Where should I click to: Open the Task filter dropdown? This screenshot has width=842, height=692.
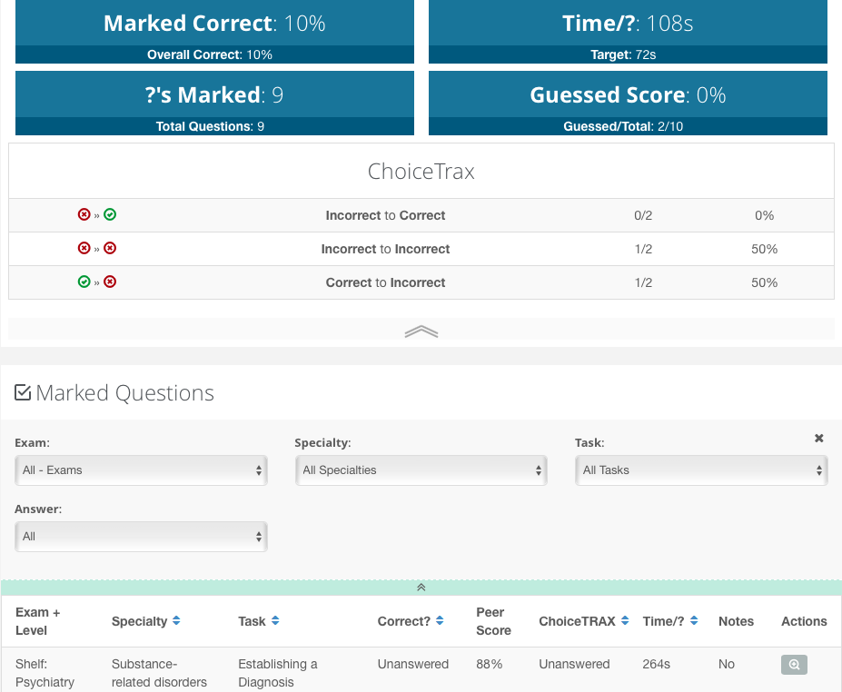tap(700, 470)
